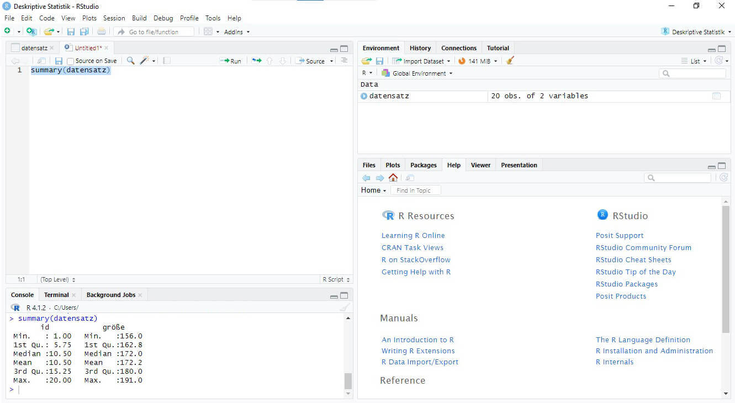Click the Help pane home icon
This screenshot has height=403, width=735.
tap(393, 178)
